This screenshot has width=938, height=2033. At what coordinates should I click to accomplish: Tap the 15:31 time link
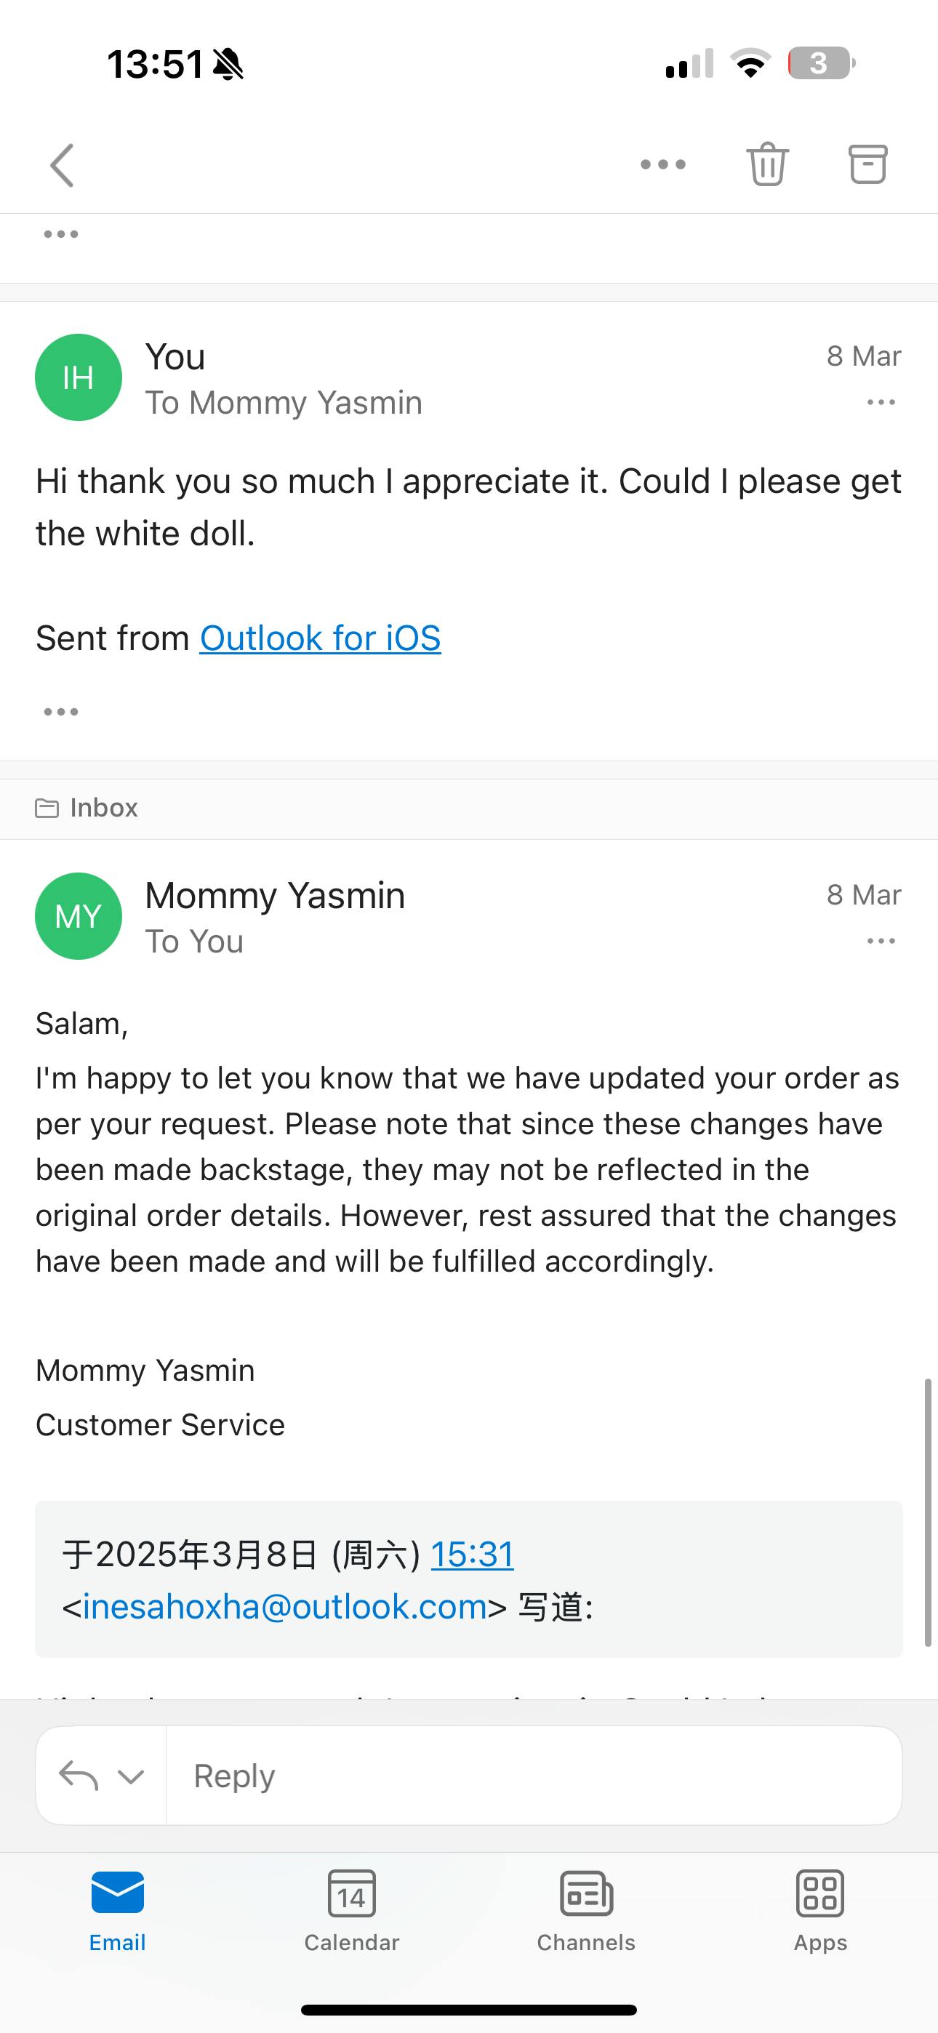point(472,1554)
